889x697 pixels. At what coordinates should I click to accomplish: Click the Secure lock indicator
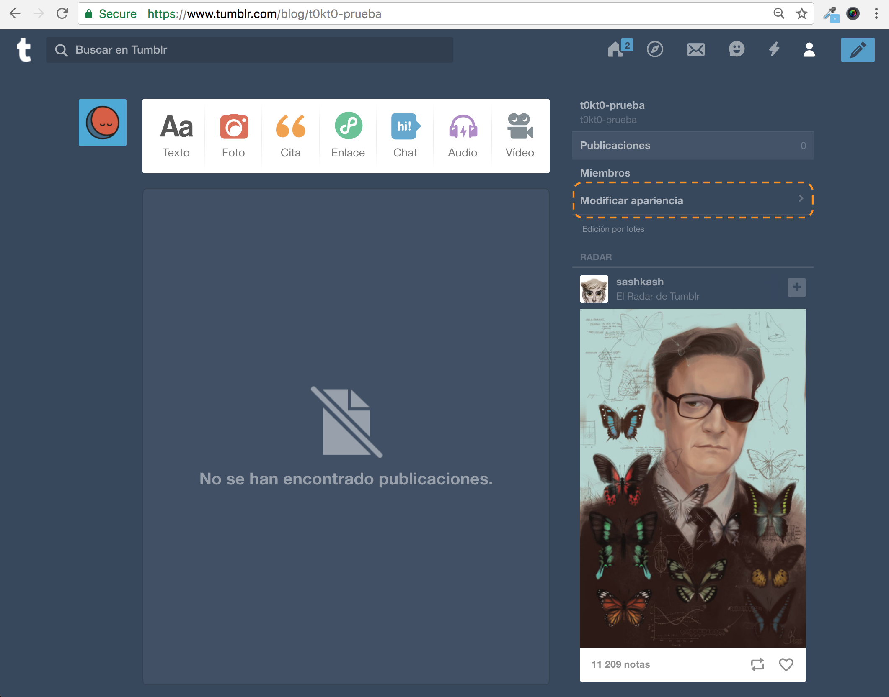[x=111, y=14]
